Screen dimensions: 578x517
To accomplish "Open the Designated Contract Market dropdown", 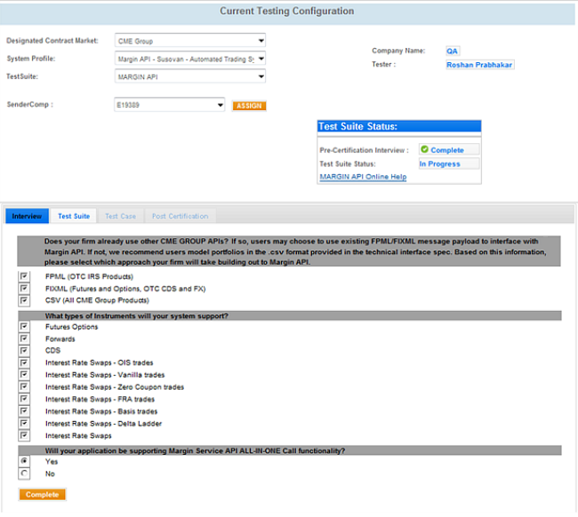I will [261, 41].
